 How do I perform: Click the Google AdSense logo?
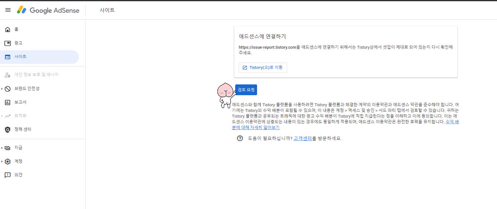[x=48, y=10]
